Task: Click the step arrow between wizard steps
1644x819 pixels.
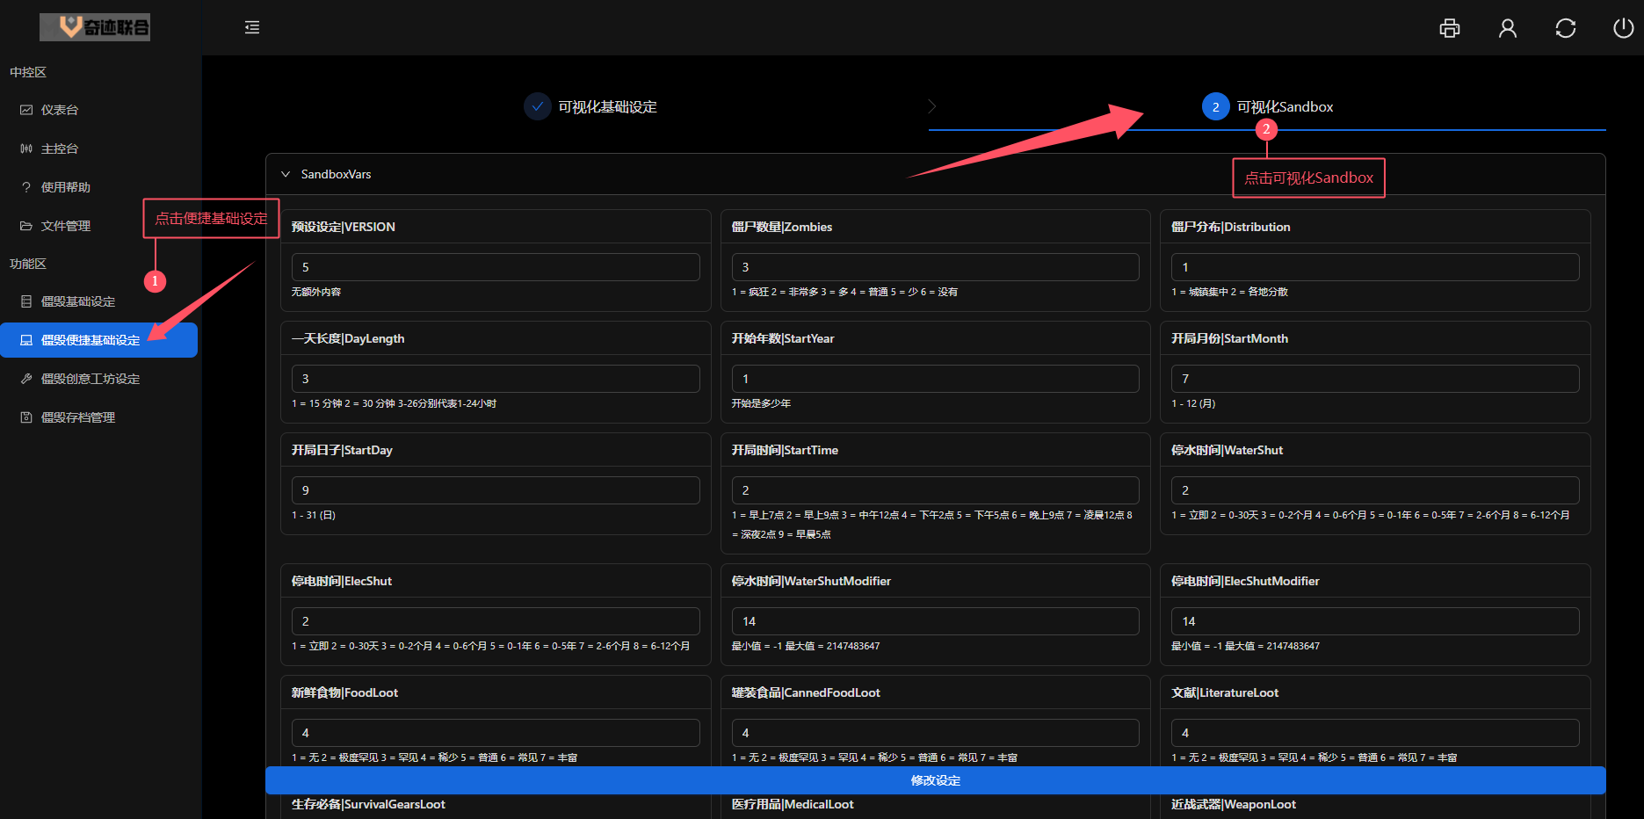Action: coord(932,106)
